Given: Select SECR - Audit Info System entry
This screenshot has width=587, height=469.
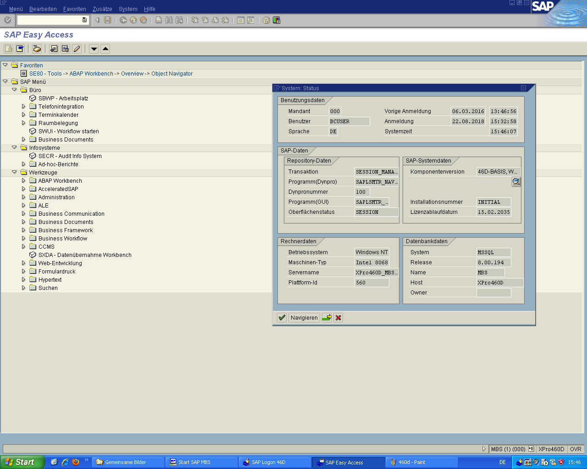Looking at the screenshot, I should point(70,156).
